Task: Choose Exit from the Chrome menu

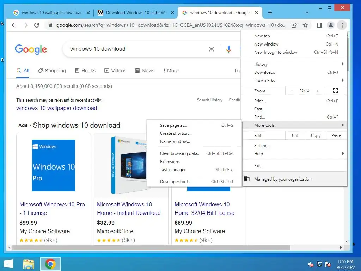Action: point(294,166)
